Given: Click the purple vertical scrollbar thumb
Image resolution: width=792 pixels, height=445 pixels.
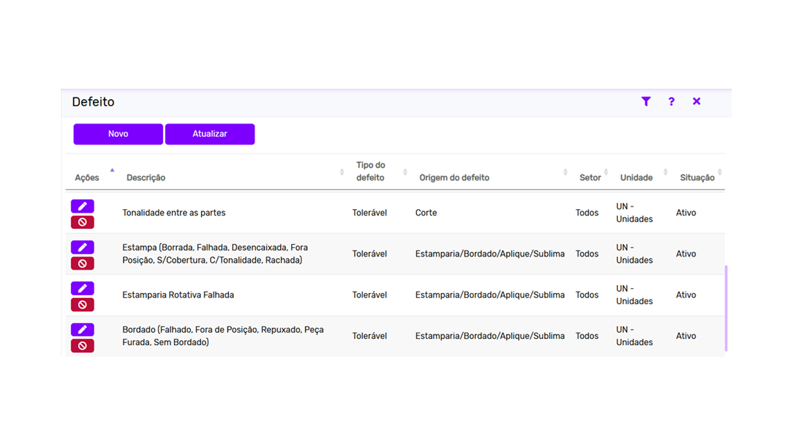Looking at the screenshot, I should coord(726,308).
